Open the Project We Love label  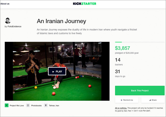pyautogui.click(x=17, y=106)
